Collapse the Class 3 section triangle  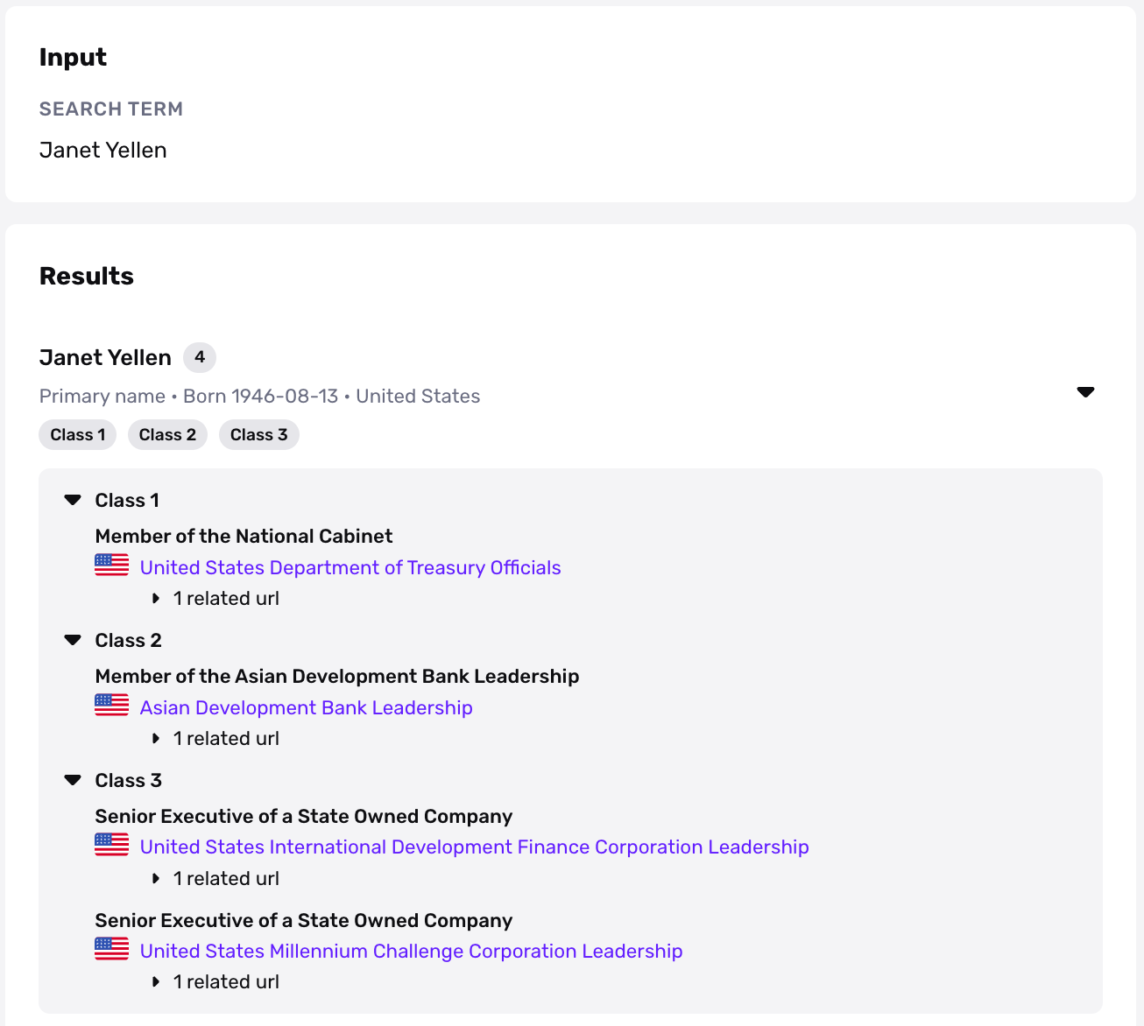coord(73,780)
